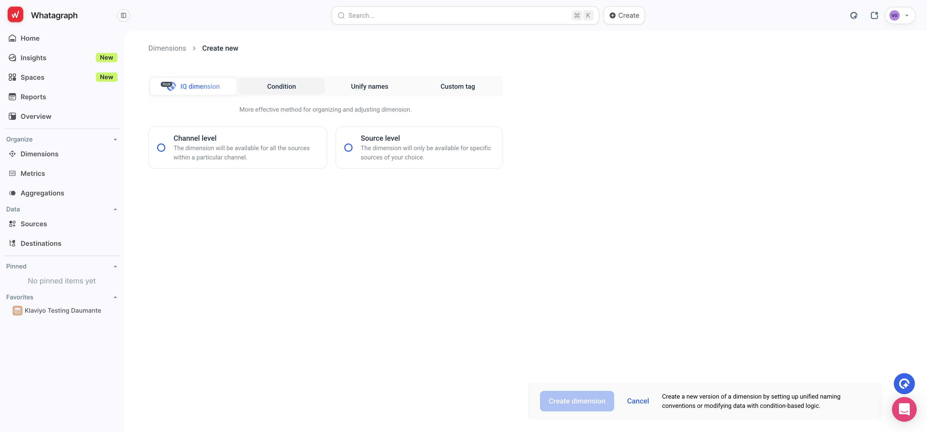Click the search magnifier icon
Screen dimensions: 927x432
coord(341,15)
